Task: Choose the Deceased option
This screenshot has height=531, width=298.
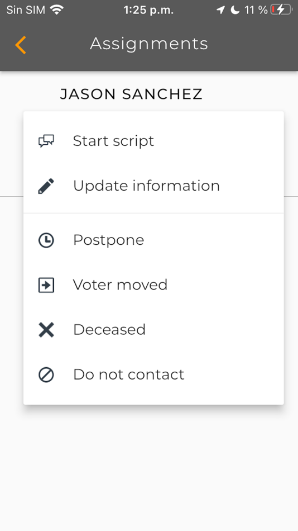Action: pyautogui.click(x=153, y=330)
